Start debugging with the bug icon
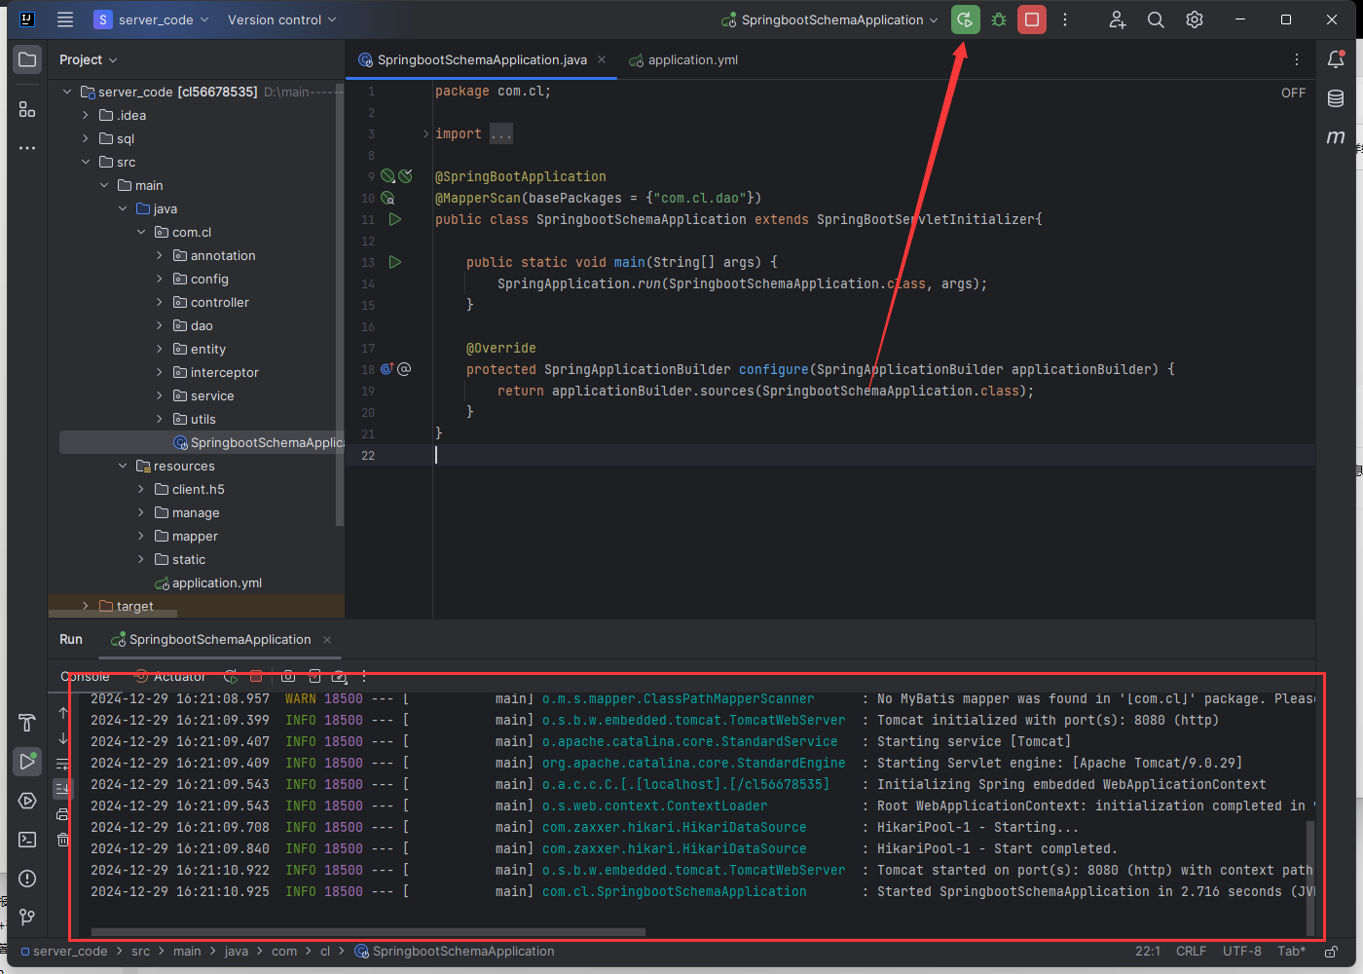 999,19
